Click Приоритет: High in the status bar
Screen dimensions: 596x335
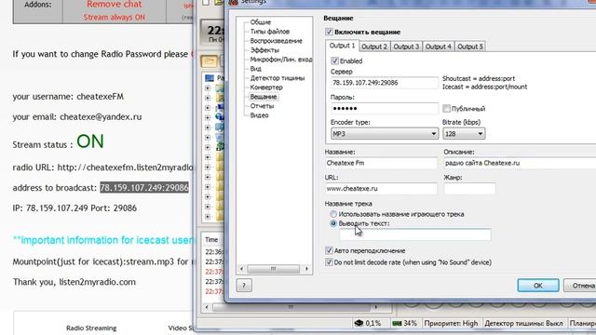click(x=451, y=323)
